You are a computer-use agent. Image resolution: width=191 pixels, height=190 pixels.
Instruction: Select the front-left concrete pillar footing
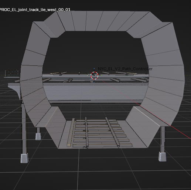(x=24, y=158)
